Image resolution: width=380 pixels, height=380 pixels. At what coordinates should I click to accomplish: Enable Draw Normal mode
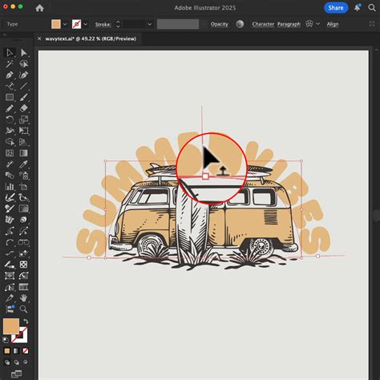[x=7, y=362]
